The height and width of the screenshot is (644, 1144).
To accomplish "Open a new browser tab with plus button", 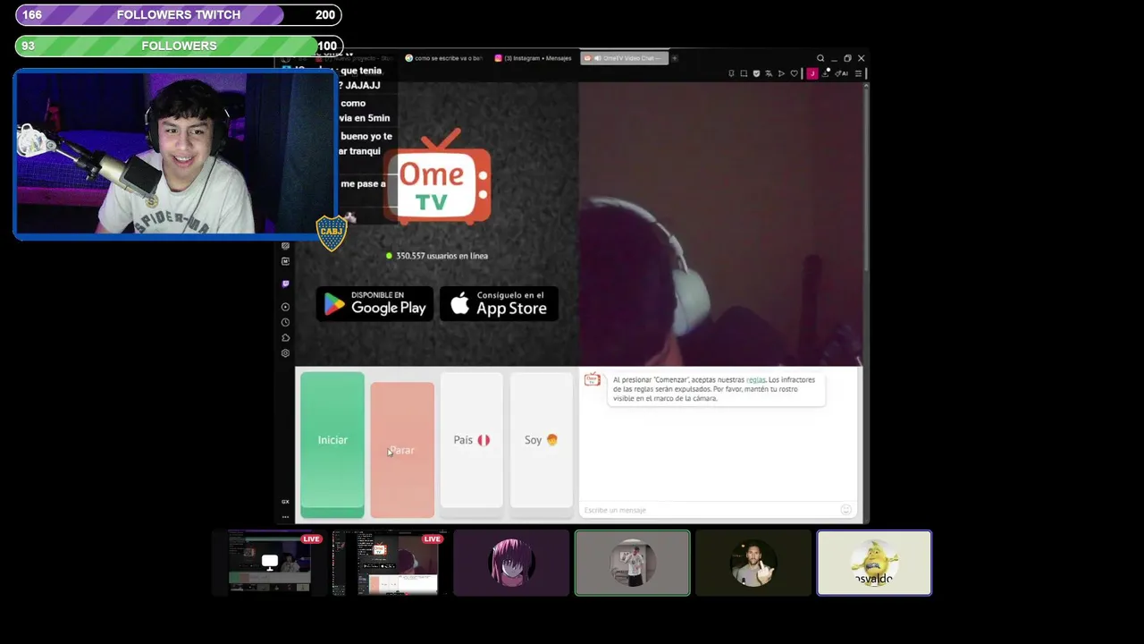I will point(675,58).
